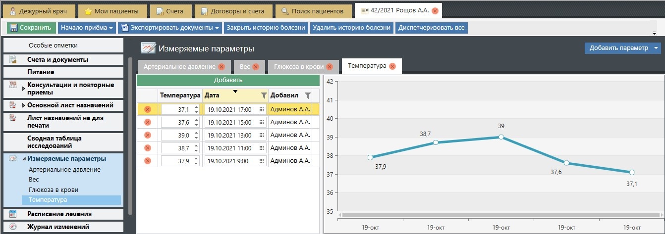Click the green Добавить button
This screenshot has width=665, height=234.
(x=228, y=80)
